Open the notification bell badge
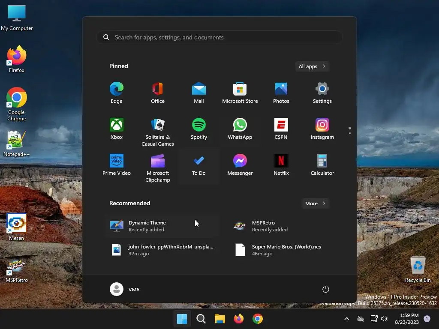Viewport: 439px width, 329px height. click(427, 319)
